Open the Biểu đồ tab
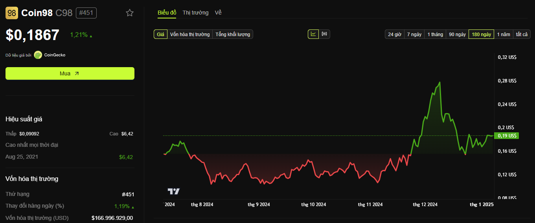 167,13
